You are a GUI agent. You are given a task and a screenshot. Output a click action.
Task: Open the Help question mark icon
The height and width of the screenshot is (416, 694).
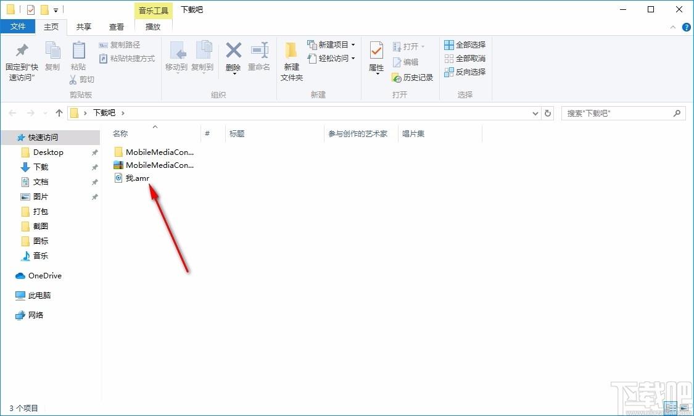point(686,27)
